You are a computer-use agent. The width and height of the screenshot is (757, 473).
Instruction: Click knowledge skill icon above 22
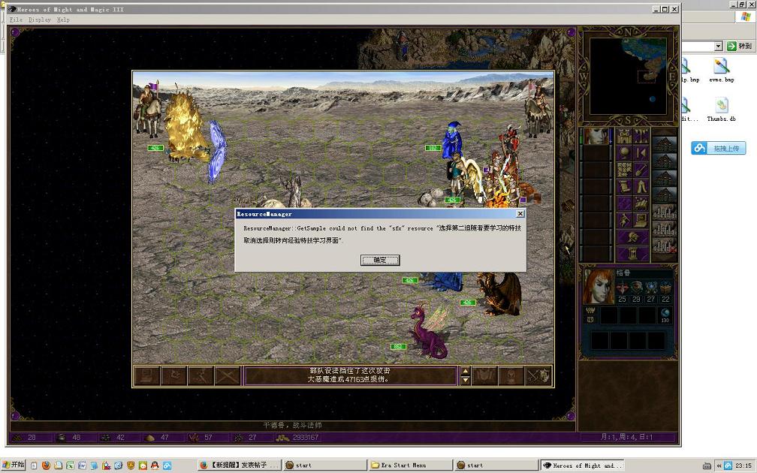click(665, 288)
